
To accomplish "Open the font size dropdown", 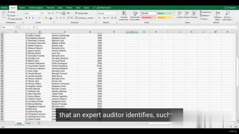I will [46, 13].
